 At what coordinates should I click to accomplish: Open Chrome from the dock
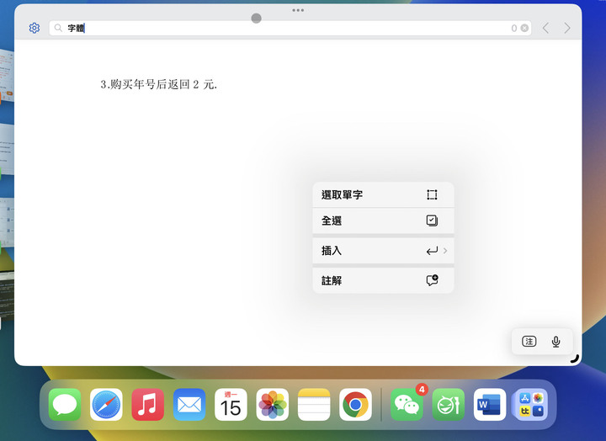click(355, 405)
